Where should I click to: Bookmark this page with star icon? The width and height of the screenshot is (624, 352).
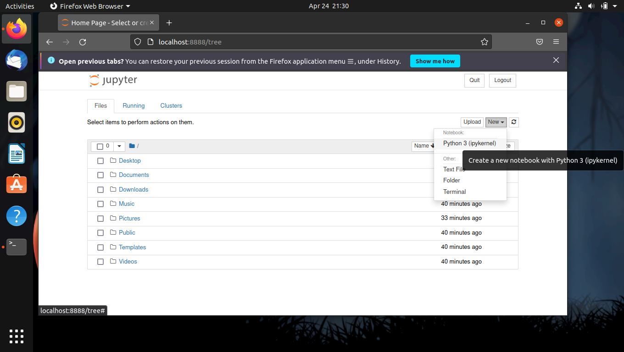[x=485, y=42]
